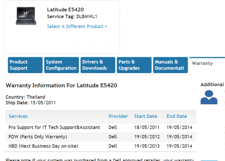Click the Additional heading on right

tap(212, 85)
